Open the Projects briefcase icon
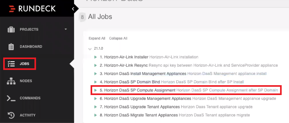This screenshot has width=289, height=123. [x=11, y=29]
